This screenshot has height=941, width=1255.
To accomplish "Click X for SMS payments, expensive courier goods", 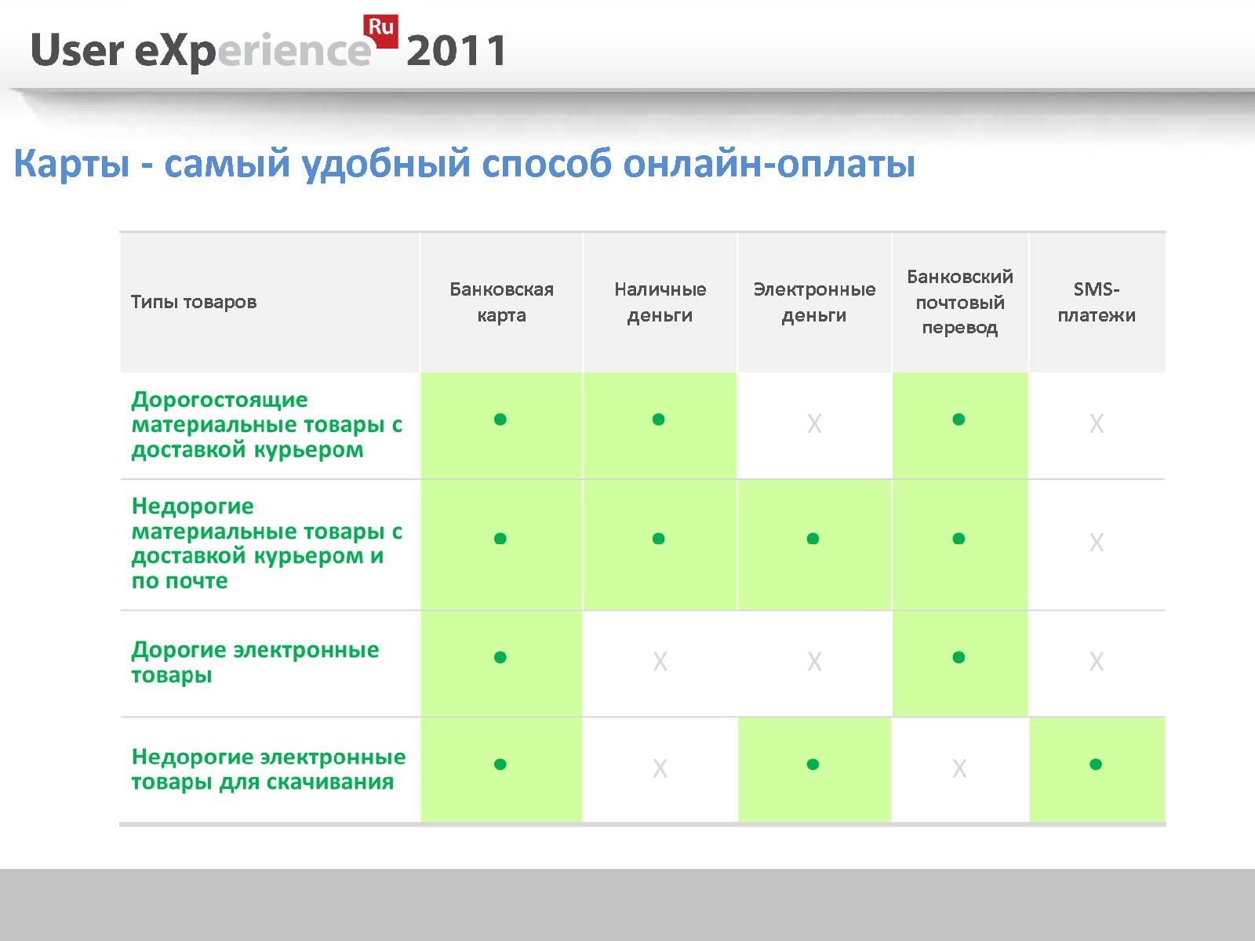I will point(1097,424).
